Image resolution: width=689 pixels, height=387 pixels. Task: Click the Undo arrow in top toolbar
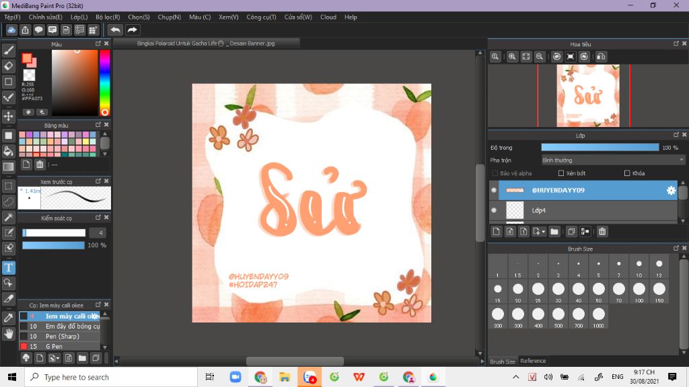[x=116, y=30]
